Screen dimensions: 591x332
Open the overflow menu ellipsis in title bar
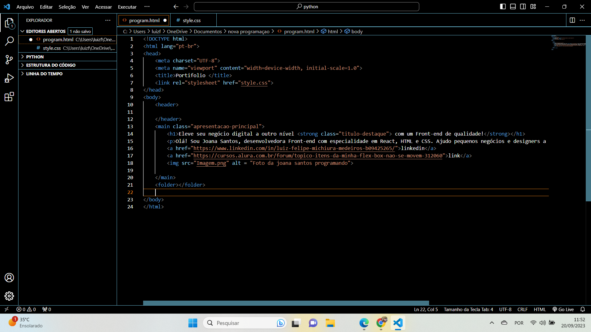click(x=147, y=6)
